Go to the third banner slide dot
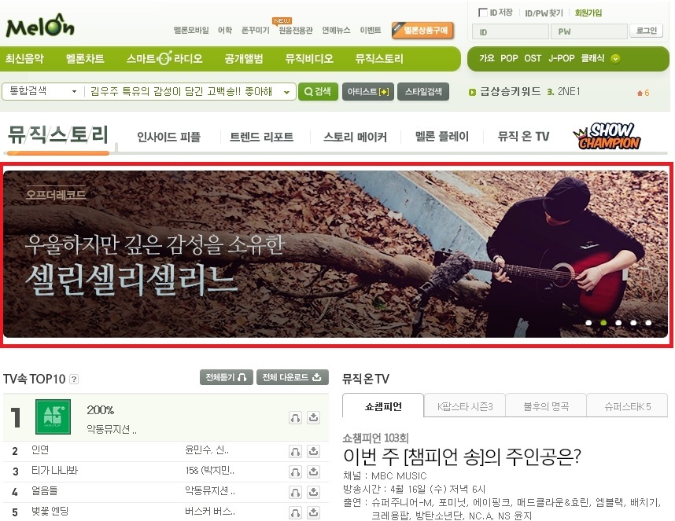Viewport: 675px width, 521px height. [x=618, y=322]
